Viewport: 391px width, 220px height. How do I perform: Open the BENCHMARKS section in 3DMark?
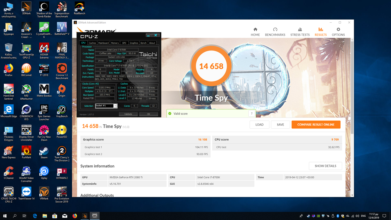click(275, 32)
